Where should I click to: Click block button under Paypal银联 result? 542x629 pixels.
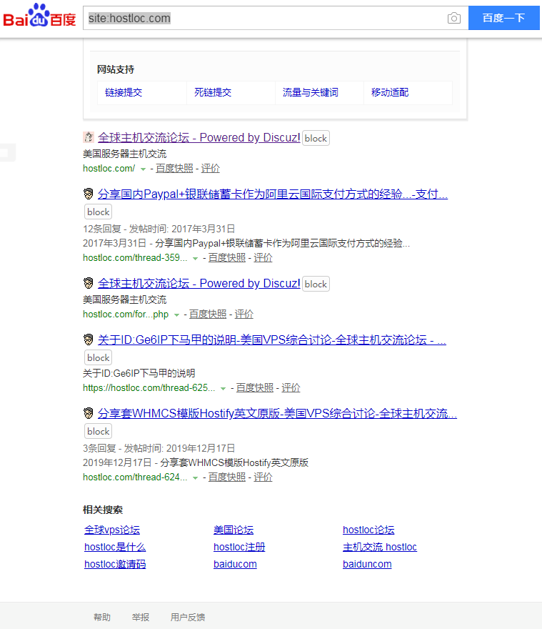coord(99,212)
